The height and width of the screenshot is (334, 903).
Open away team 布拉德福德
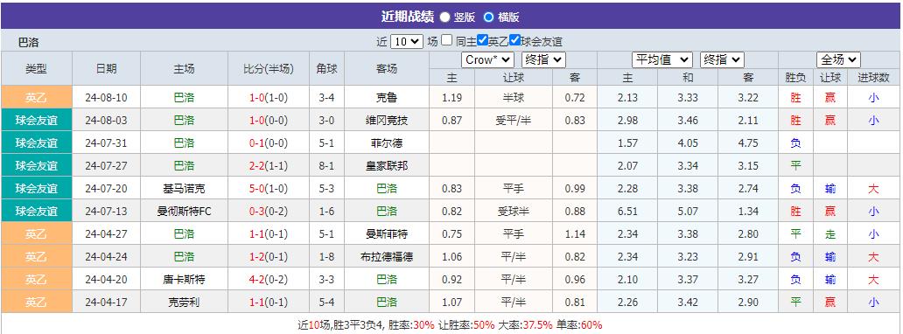(387, 257)
